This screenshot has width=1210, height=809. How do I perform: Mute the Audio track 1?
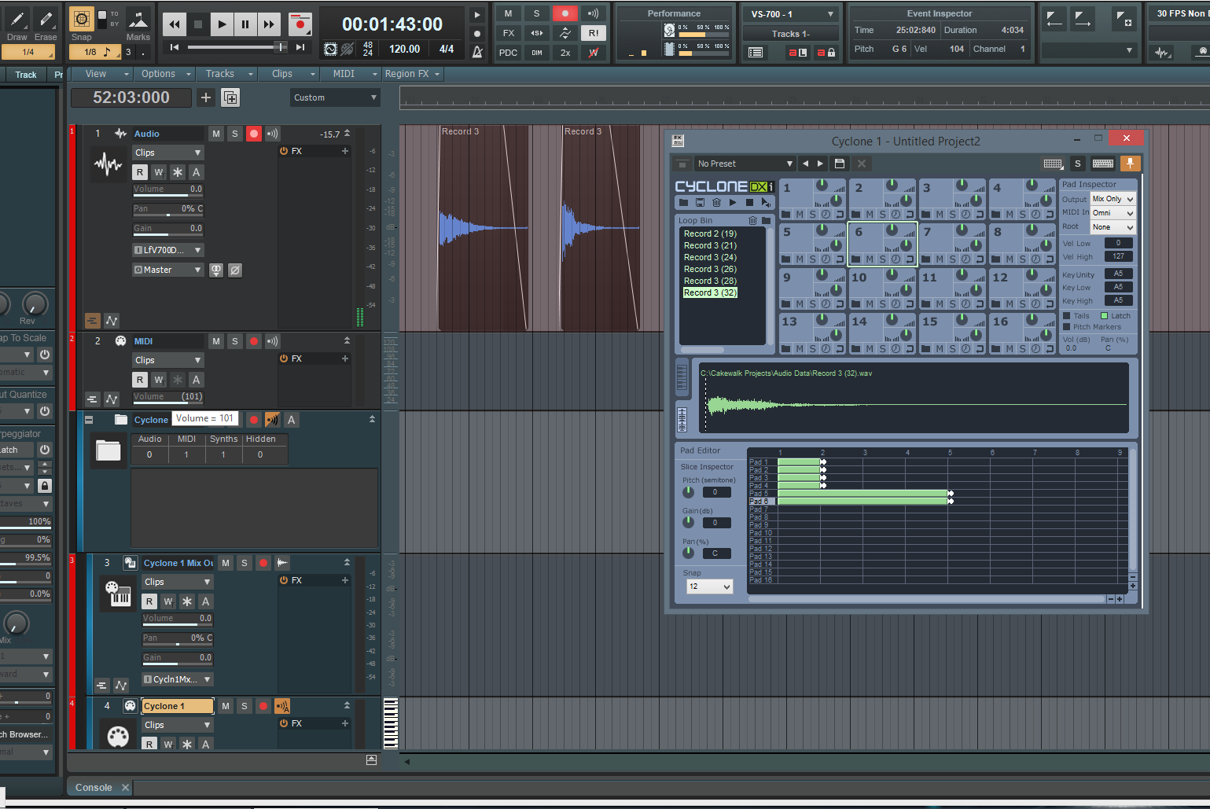pyautogui.click(x=216, y=134)
